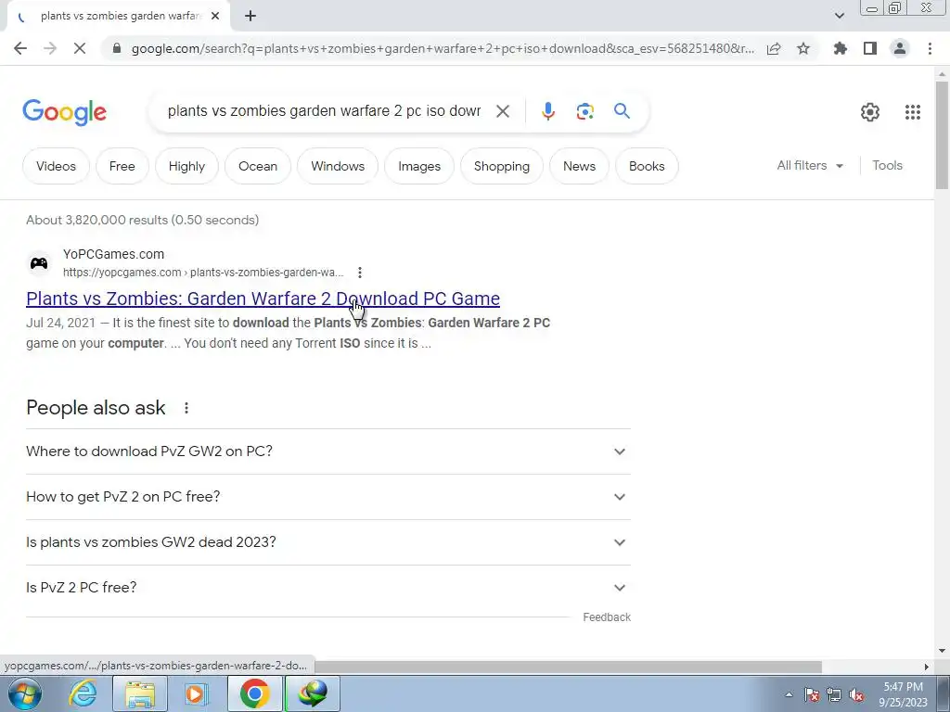Go back using the browser back arrow
Viewport: 950px width, 712px height.
(x=20, y=48)
